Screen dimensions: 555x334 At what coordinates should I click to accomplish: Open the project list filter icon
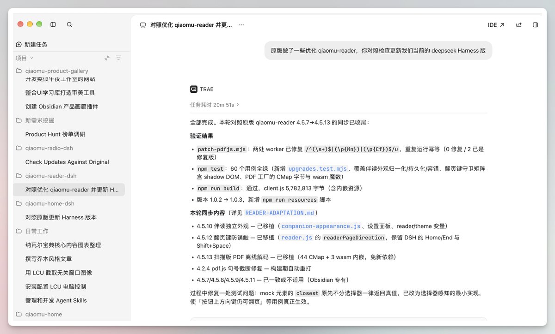coord(118,58)
